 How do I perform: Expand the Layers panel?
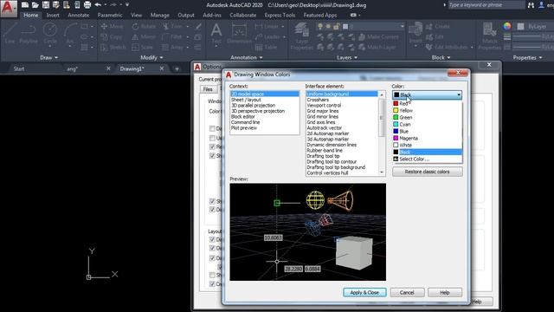(347, 57)
